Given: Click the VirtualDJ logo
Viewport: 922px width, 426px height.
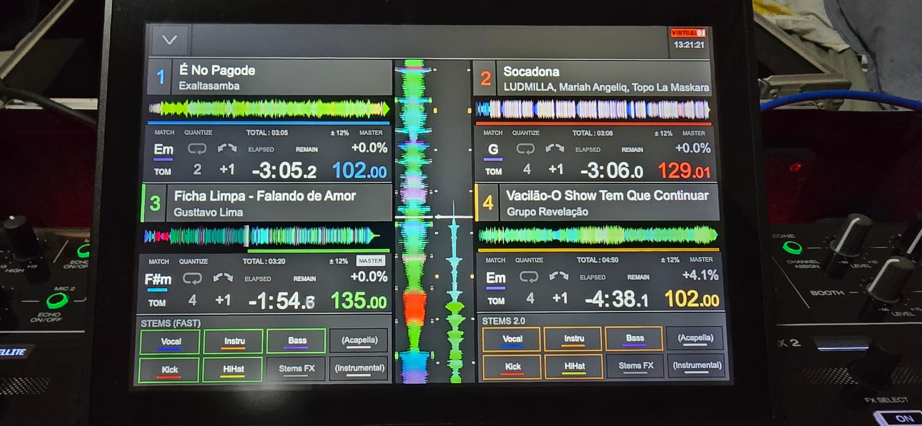Looking at the screenshot, I should click(x=688, y=33).
